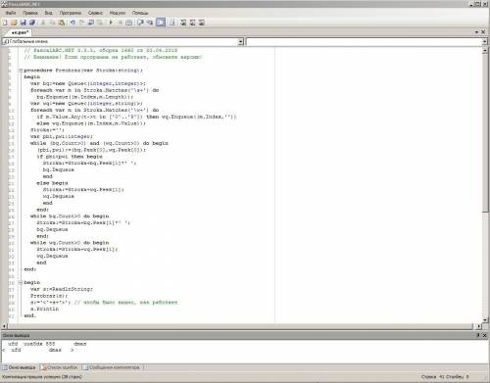Save the current file via toolbar
The width and height of the screenshot is (490, 383).
click(x=23, y=23)
